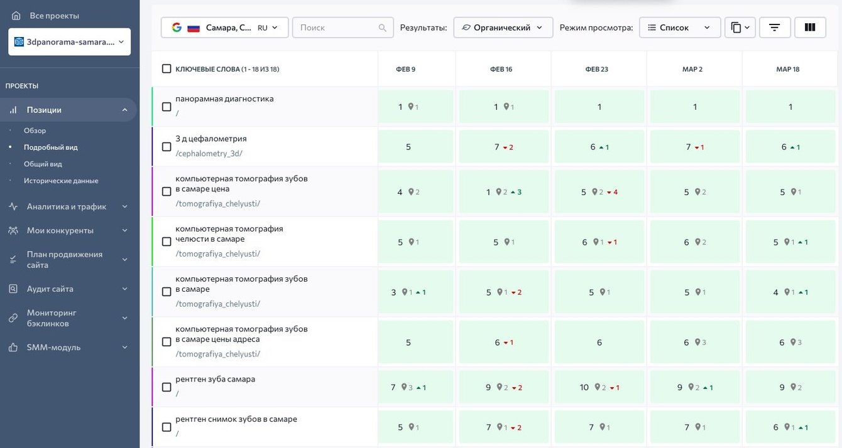
Task: Click the search magnifier icon
Action: tap(383, 28)
